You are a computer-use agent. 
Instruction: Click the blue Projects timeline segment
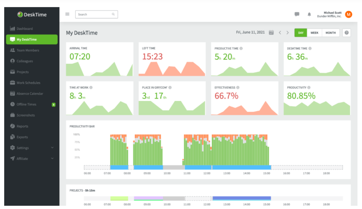(x=241, y=198)
